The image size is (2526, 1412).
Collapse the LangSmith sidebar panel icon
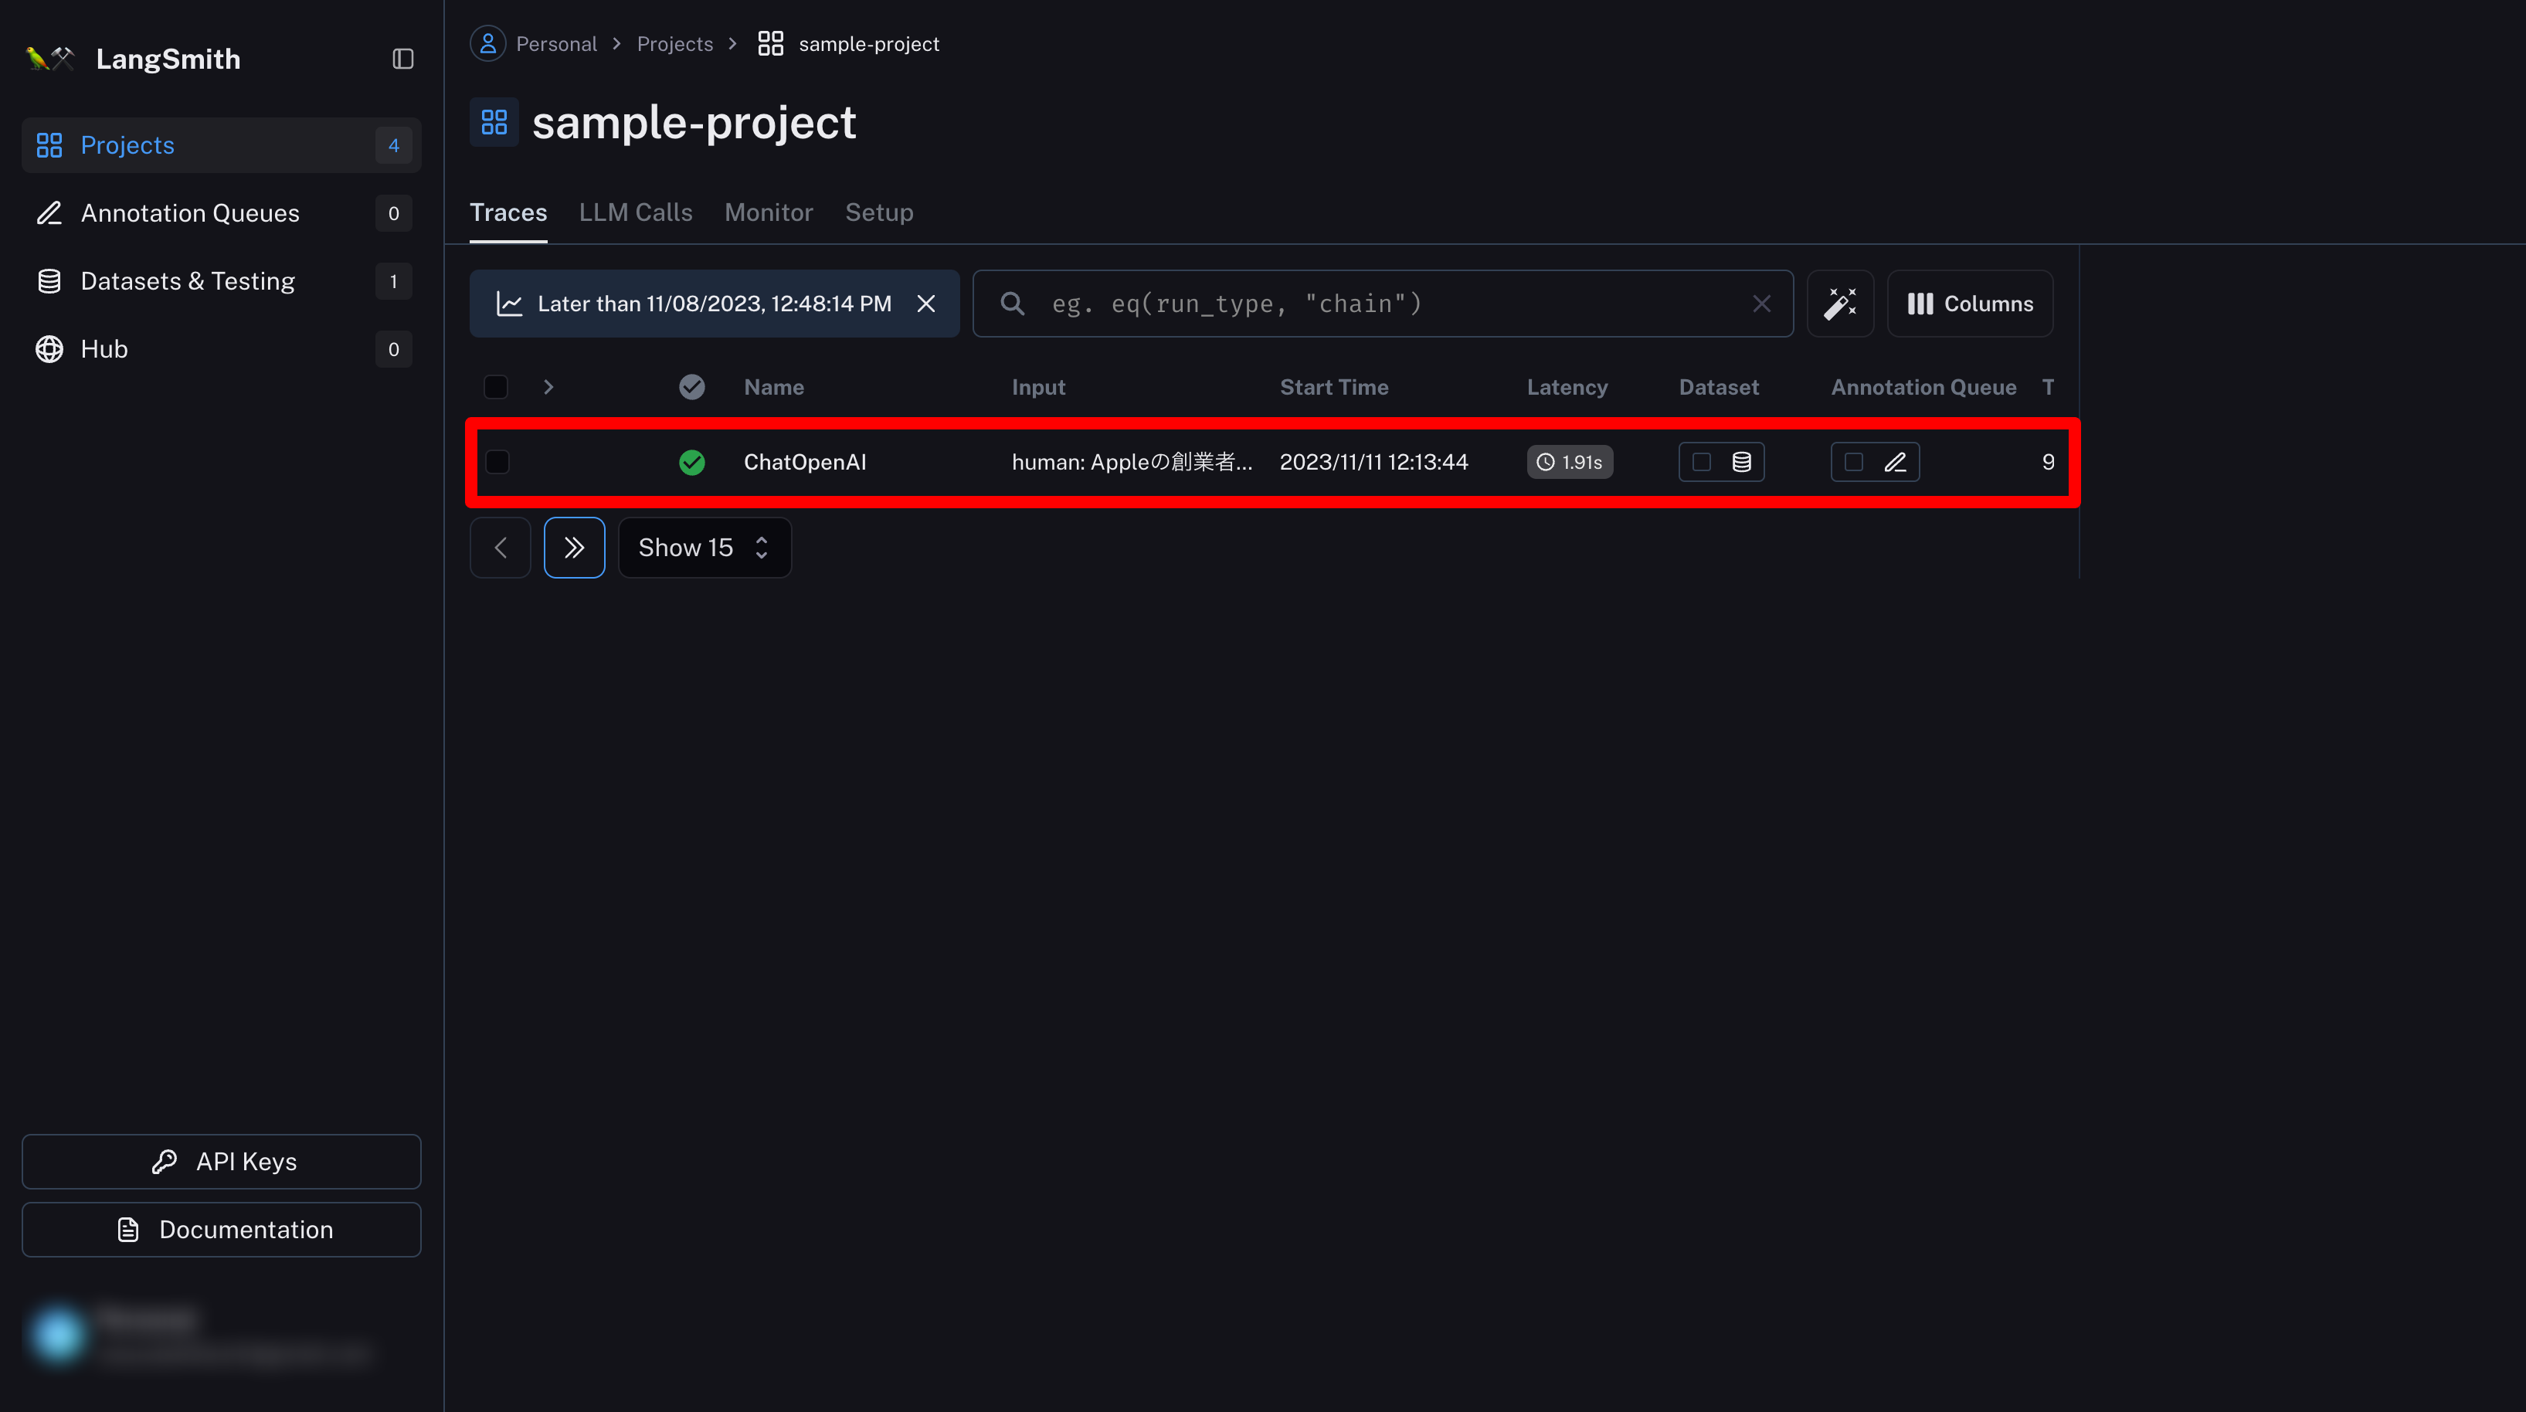(403, 59)
